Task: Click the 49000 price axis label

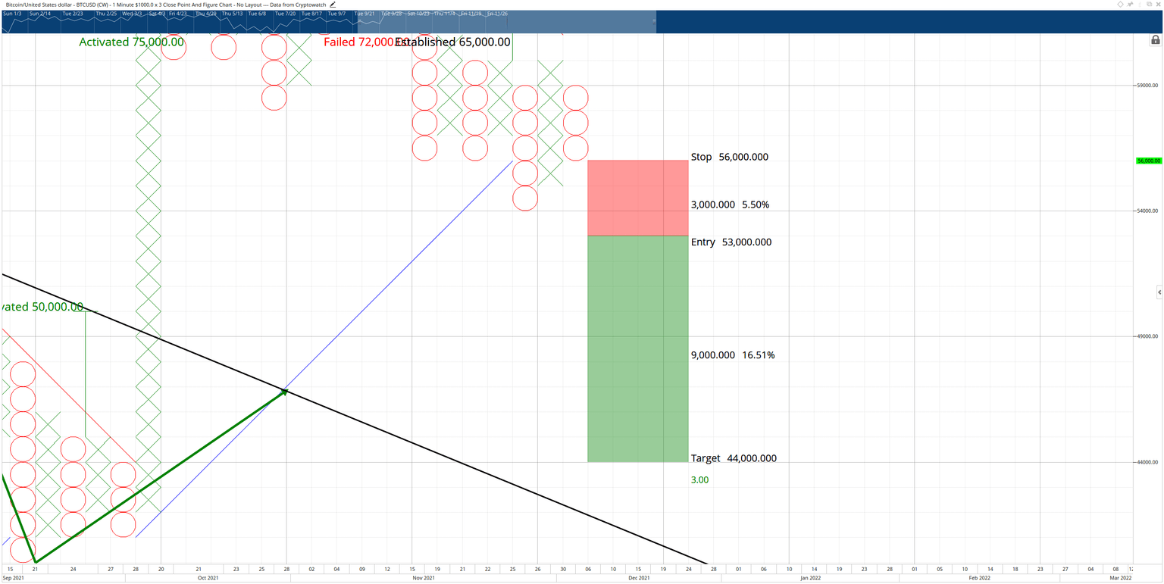Action: (1147, 336)
